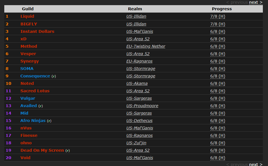
Task: Open the Vulgar guild page
Action: click(x=28, y=98)
